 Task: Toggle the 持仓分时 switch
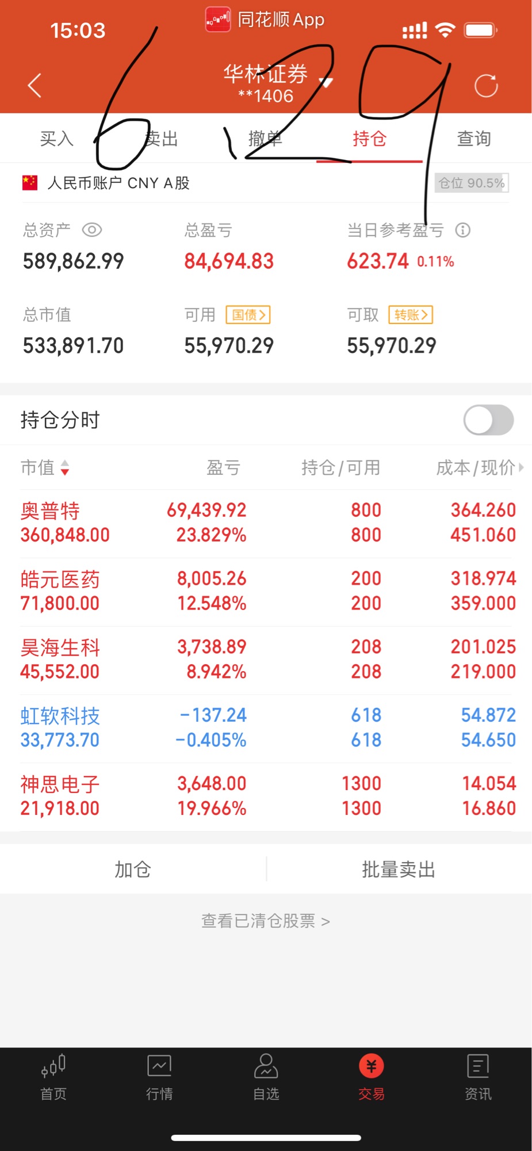click(488, 420)
